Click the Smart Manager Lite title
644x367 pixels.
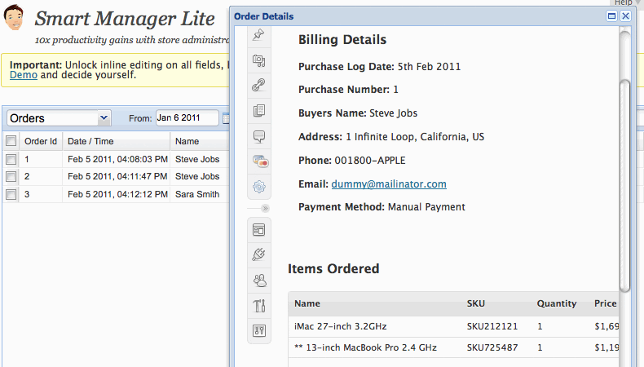coord(125,19)
